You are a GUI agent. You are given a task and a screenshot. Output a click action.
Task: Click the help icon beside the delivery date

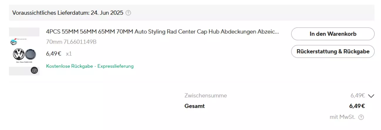coord(128,13)
